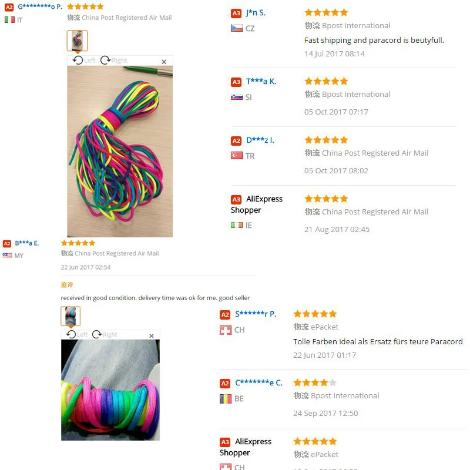Image resolution: width=470 pixels, height=470 pixels.
Task: Open reviewer D***z I. profile
Action: (x=260, y=140)
